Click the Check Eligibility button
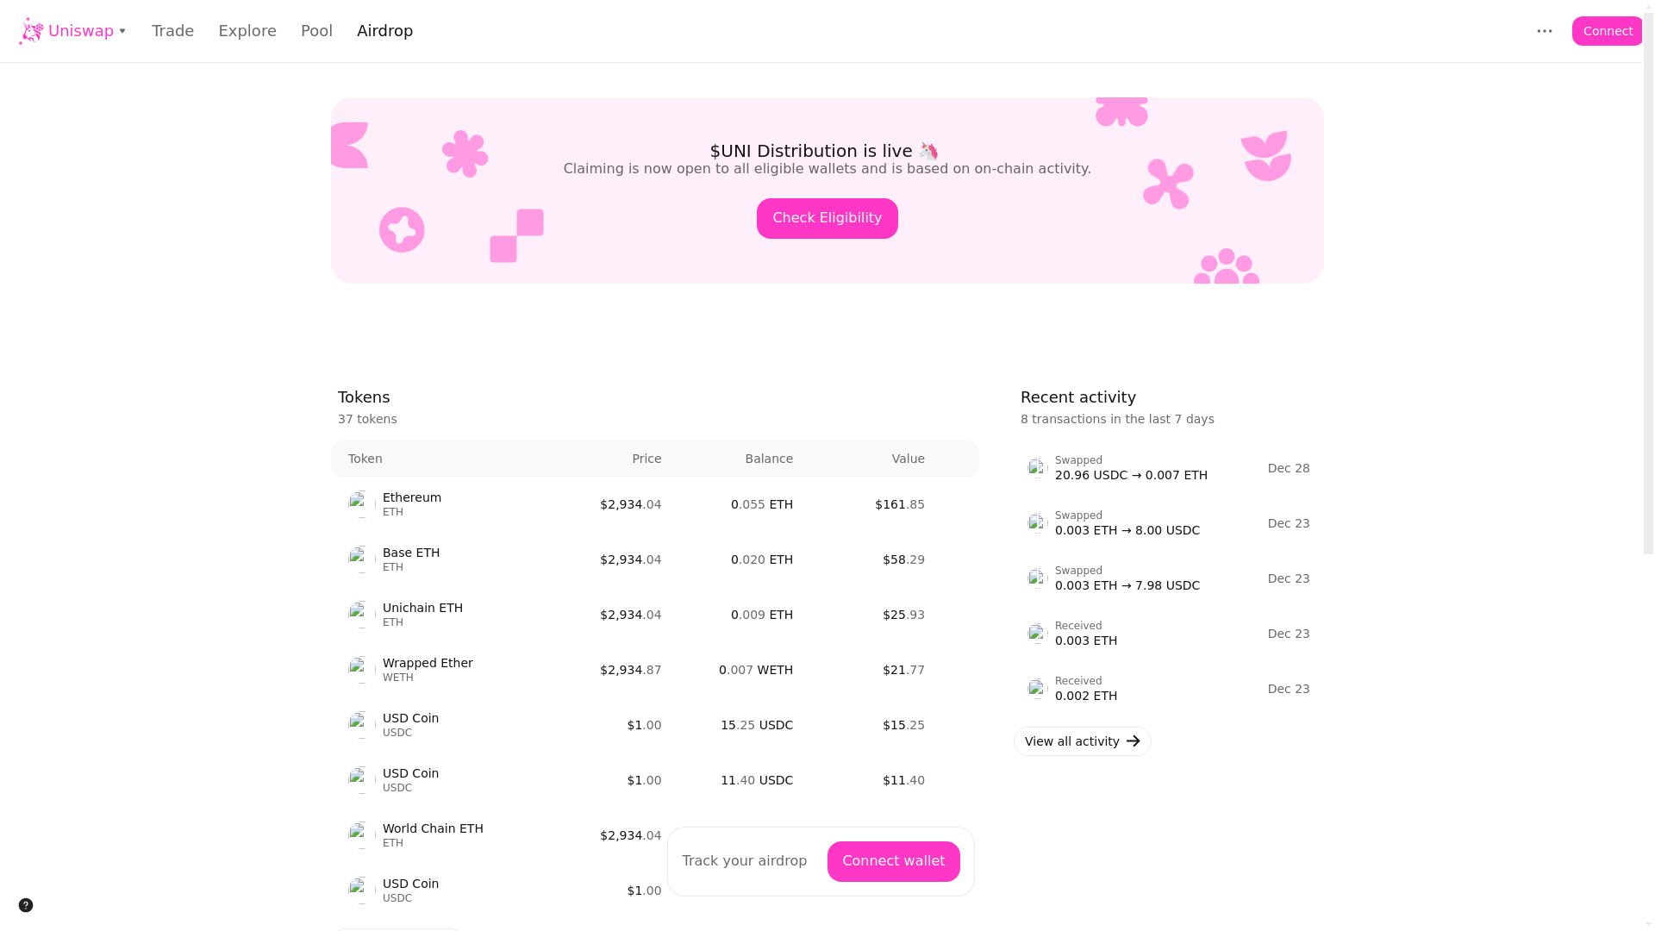The width and height of the screenshot is (1655, 931). click(x=827, y=218)
